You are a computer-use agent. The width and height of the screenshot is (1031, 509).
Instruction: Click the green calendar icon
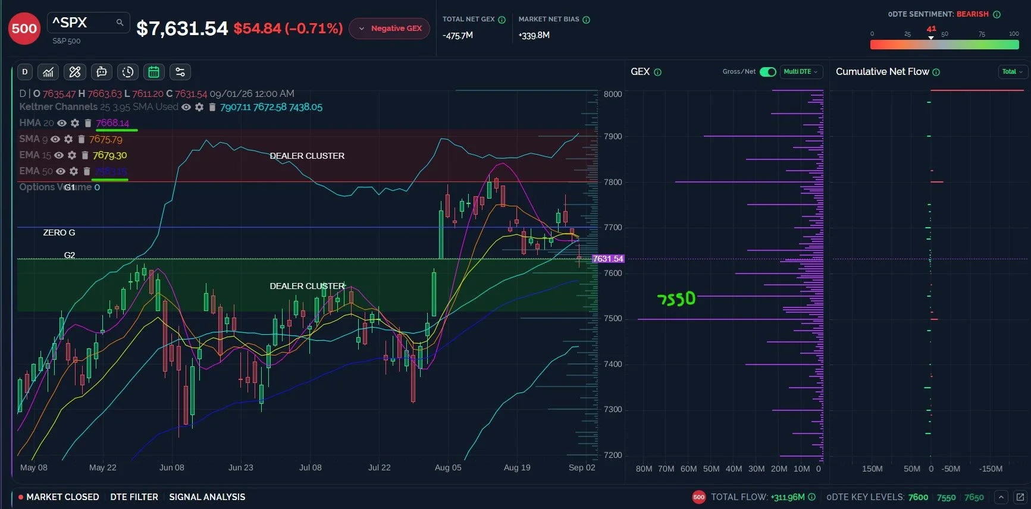[x=154, y=72]
